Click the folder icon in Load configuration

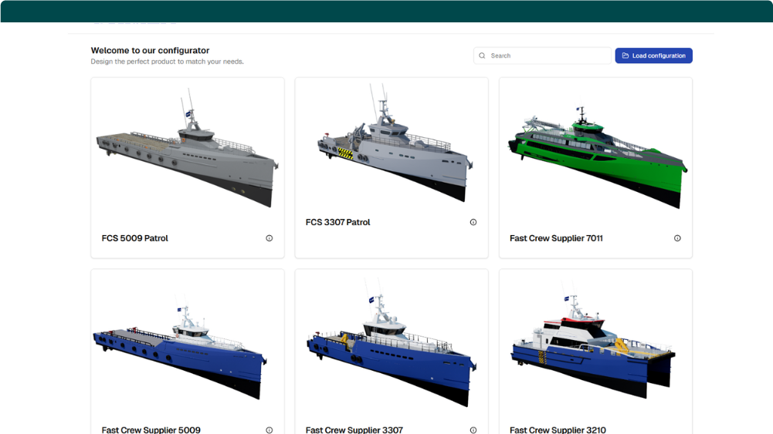pos(625,56)
